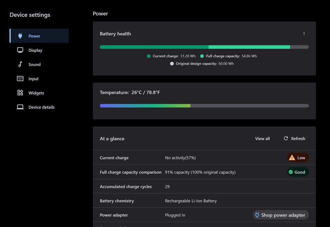The image size is (330, 227).
Task: Click the Sound music note icon
Action: (20, 64)
